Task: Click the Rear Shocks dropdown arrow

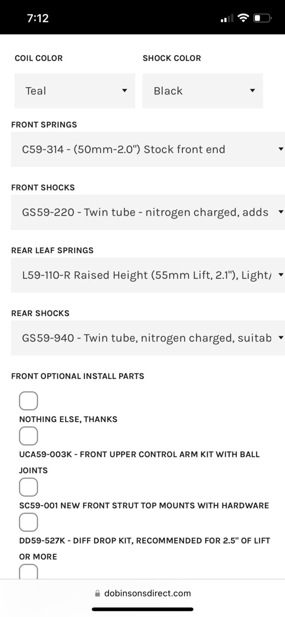Action: pos(281,338)
